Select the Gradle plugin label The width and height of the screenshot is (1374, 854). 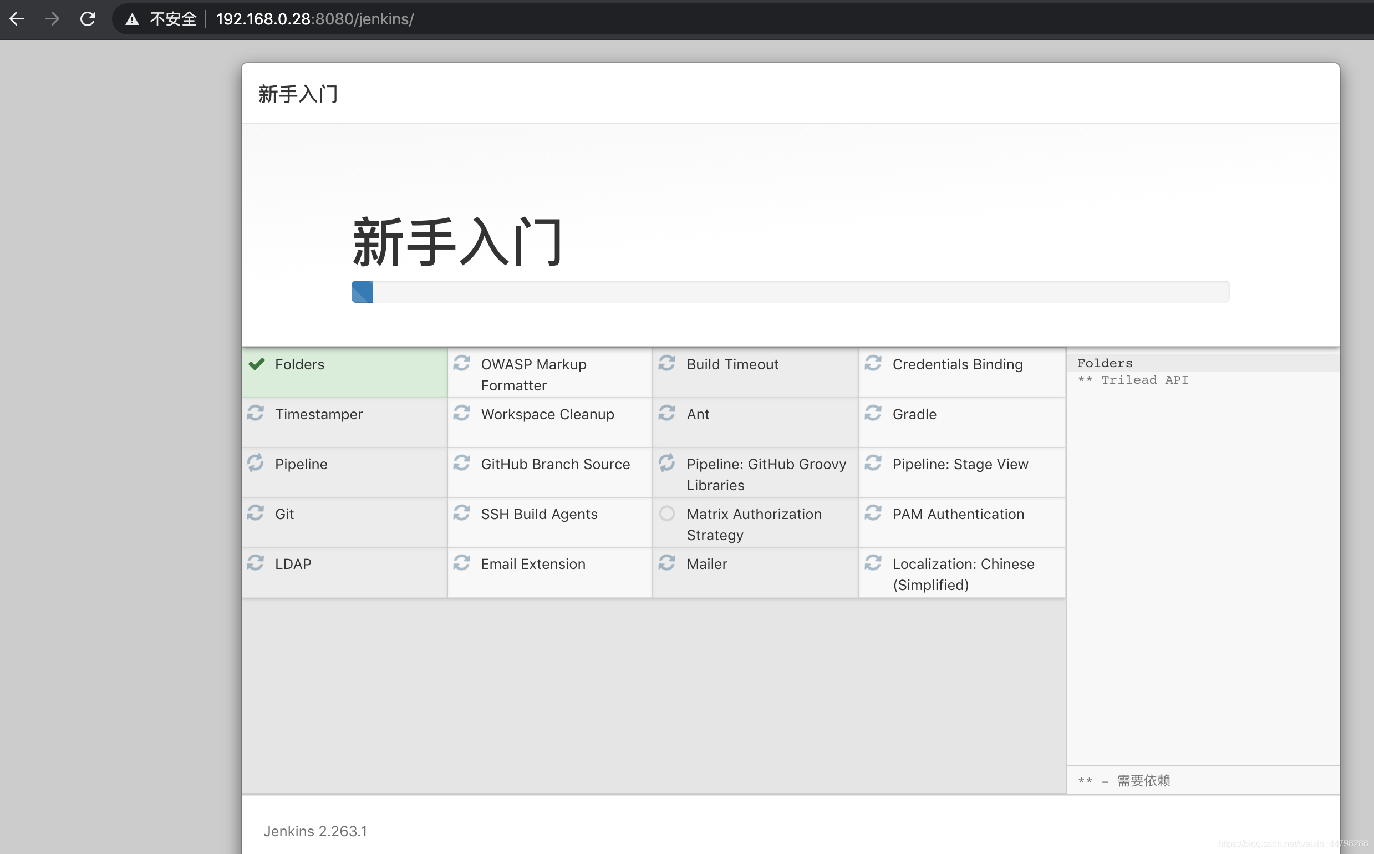(x=914, y=415)
